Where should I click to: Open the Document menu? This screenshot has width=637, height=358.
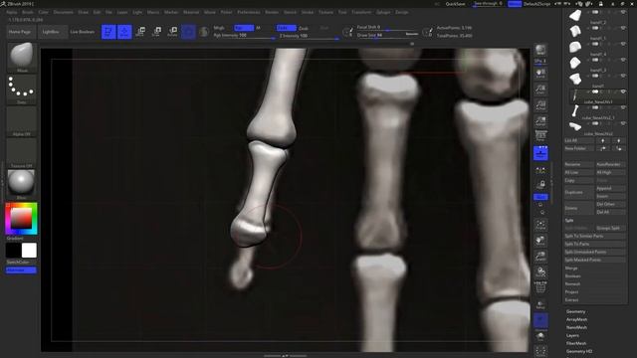point(64,12)
